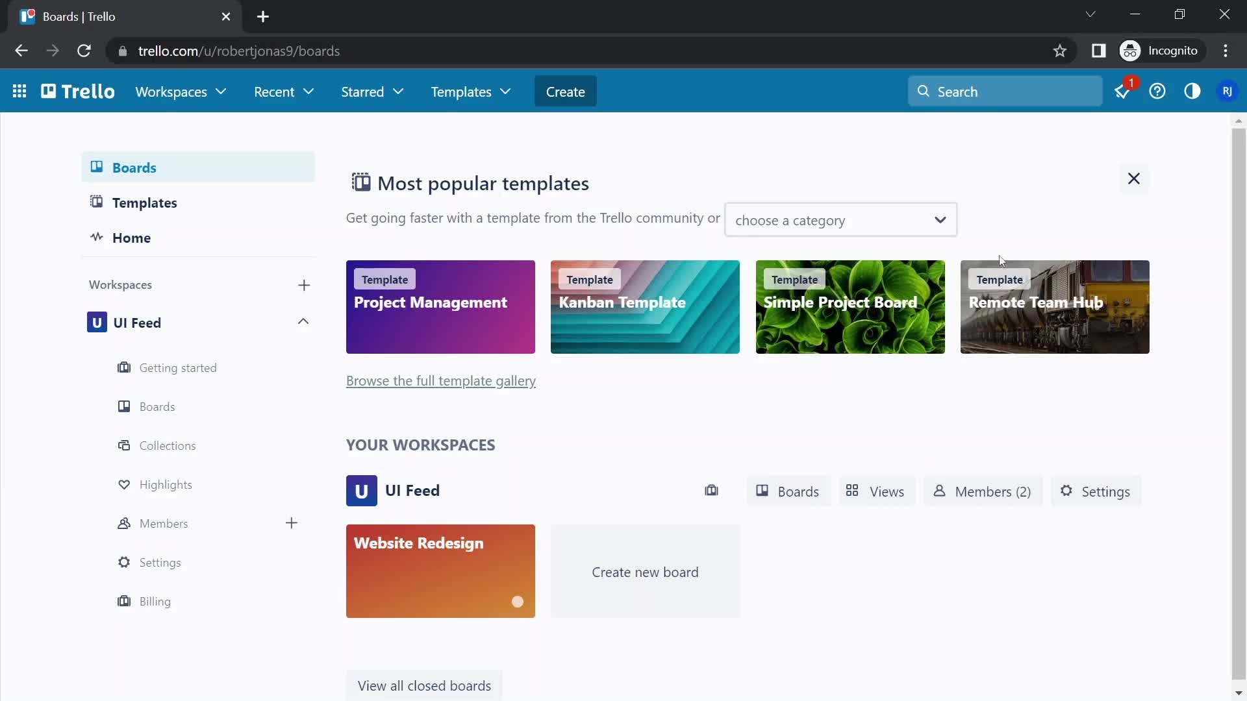
Task: Click the Boards icon in sidebar
Action: (97, 166)
